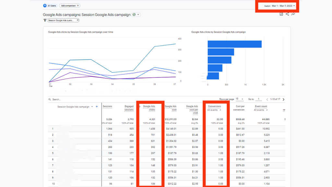Screen dimensions: 332x187
Task: Click the longest bar in the bar chart
Action: (x=235, y=44)
